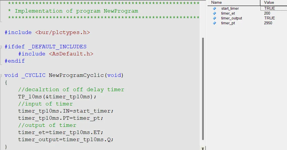Click the TRUE value of timer_output
The width and height of the screenshot is (287, 150).
pos(270,18)
